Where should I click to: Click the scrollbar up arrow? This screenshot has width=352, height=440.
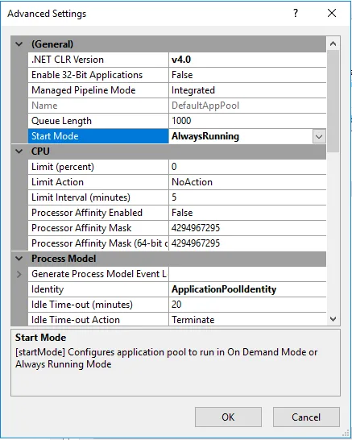(333, 44)
